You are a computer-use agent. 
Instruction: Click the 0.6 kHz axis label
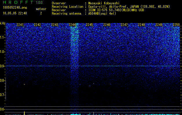pos(2,109)
